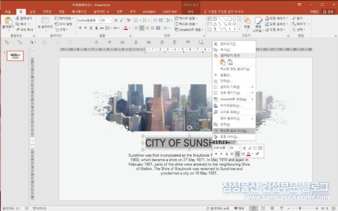Open the ribbon font name dropdown
Screen dimensions: 338x211
tap(99, 20)
